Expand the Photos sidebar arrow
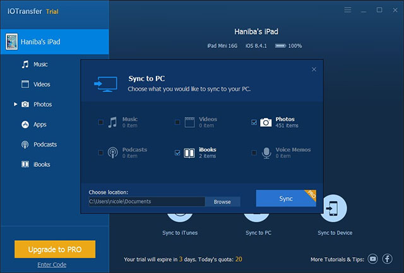This screenshot has width=404, height=273. tap(15, 104)
